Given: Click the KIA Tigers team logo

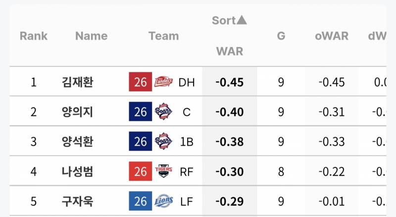Looking at the screenshot, I should tap(164, 171).
